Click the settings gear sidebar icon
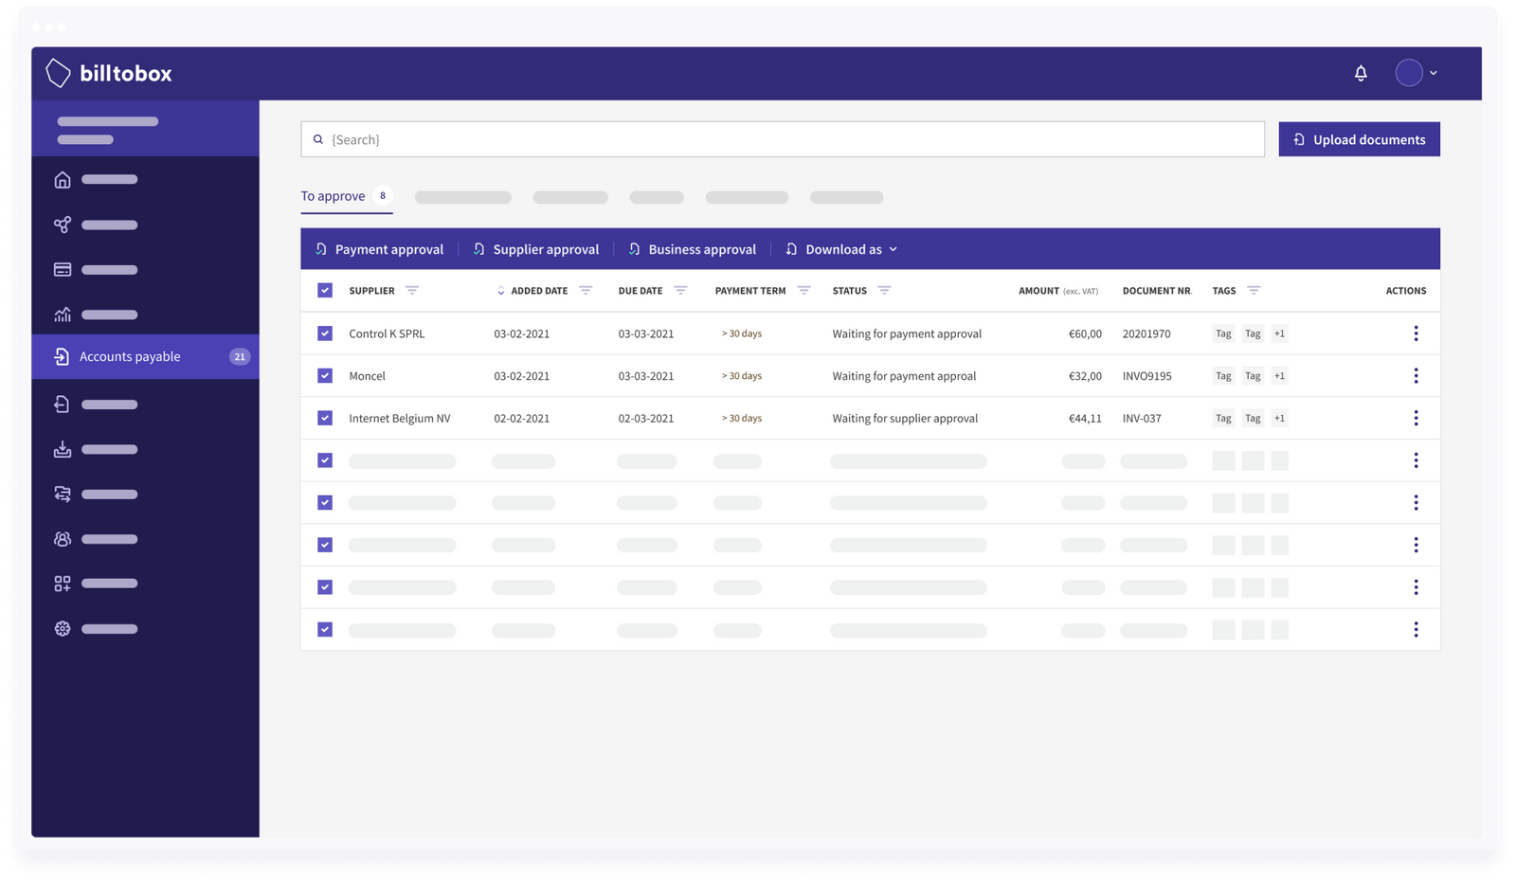Screen dimensions: 1516x882 (x=63, y=629)
